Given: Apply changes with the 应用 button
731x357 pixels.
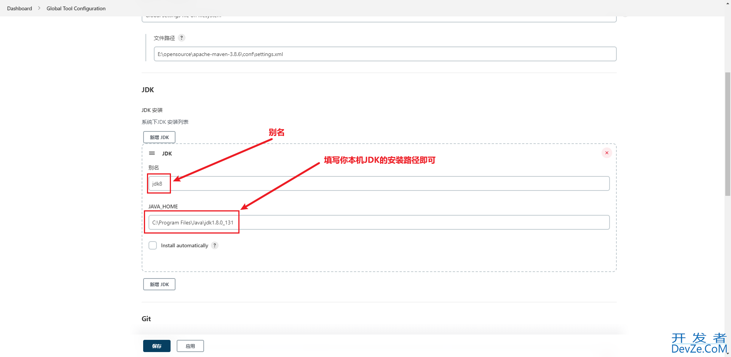Looking at the screenshot, I should pos(190,346).
